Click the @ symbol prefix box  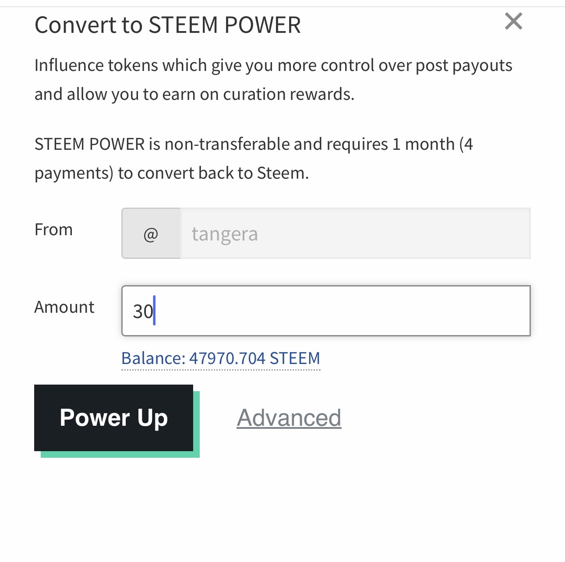(151, 234)
